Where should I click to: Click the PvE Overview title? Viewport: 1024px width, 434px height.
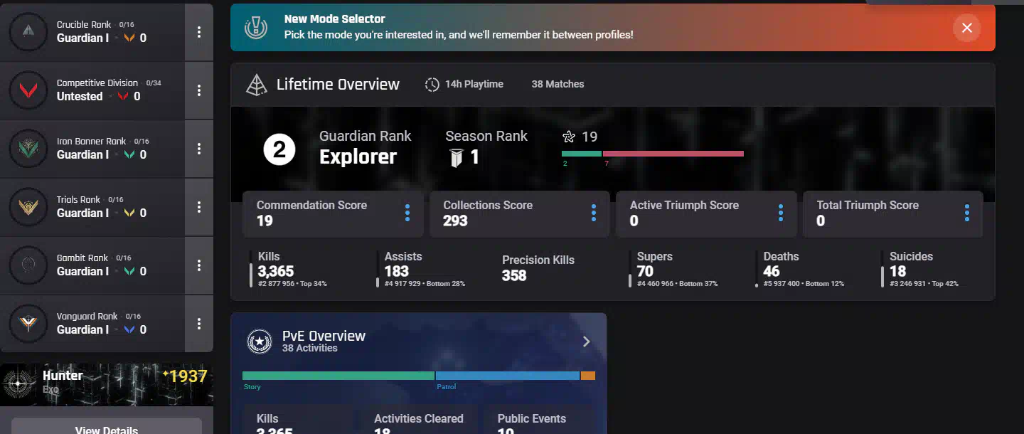point(324,336)
